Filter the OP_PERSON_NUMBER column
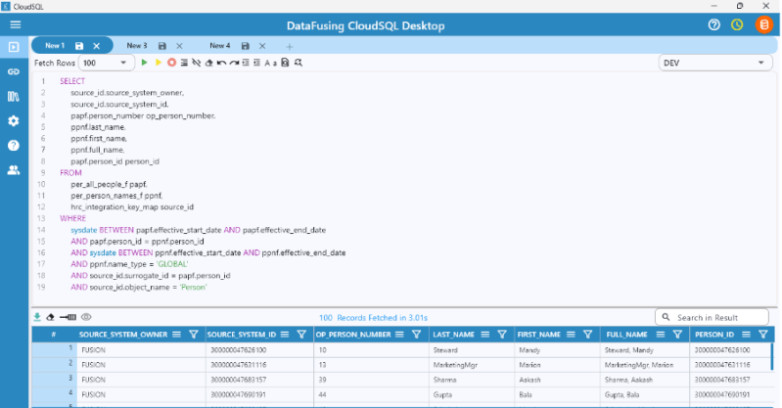Screen dimensions: 782x408 (x=416, y=335)
